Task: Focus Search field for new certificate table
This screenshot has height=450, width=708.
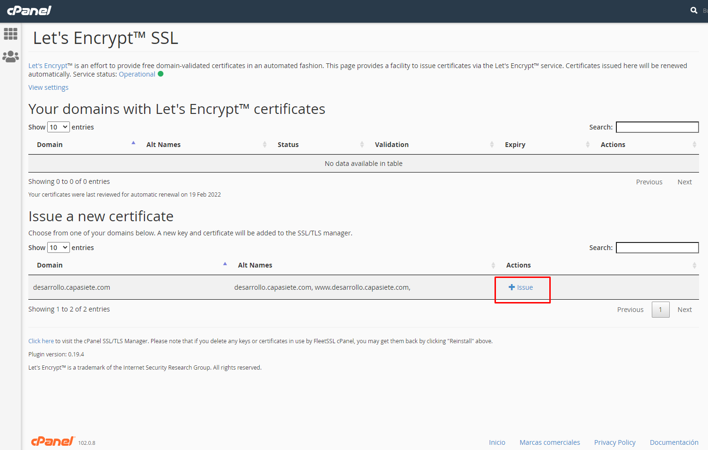Action: tap(657, 248)
